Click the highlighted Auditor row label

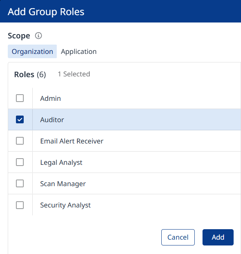(x=52, y=120)
